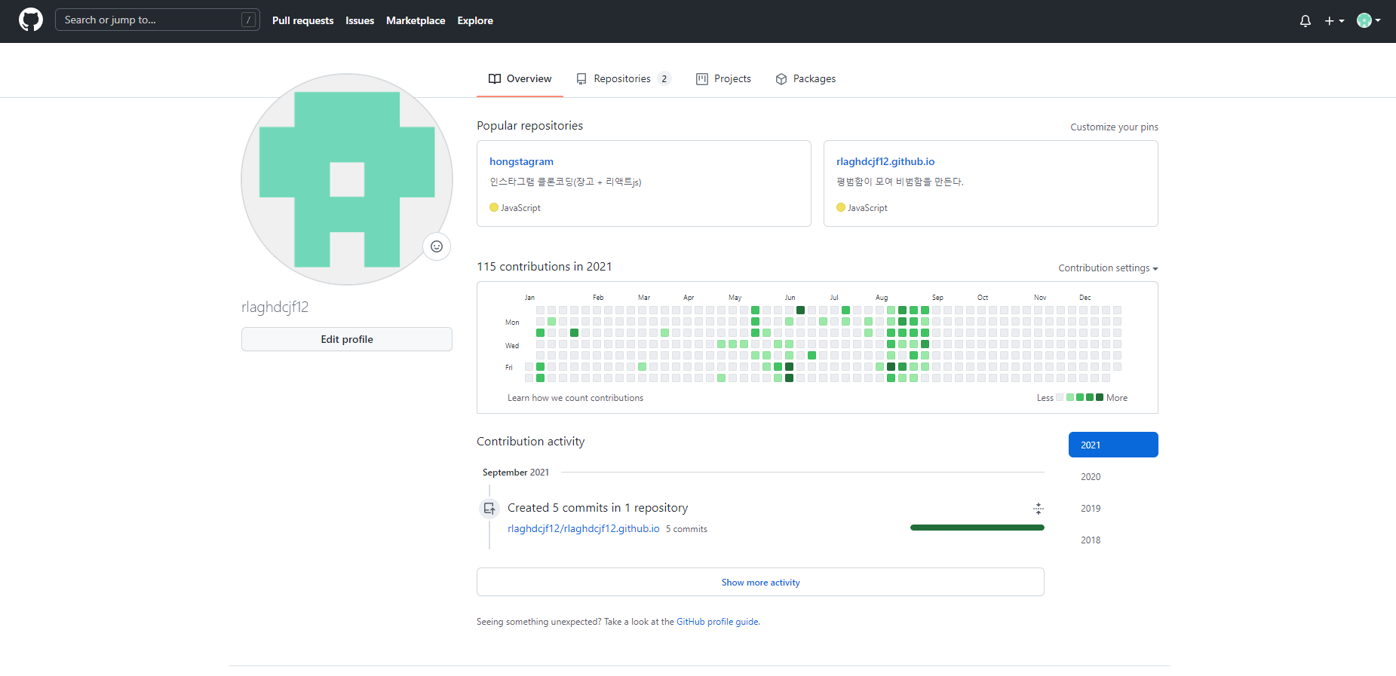The height and width of the screenshot is (676, 1396).
Task: Open the GitHub profile guide link
Action: click(x=717, y=622)
